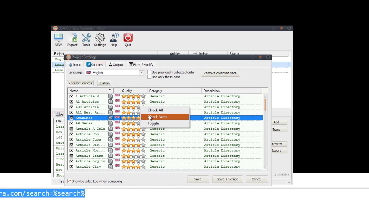
Task: Click UK flag icon in Article City row
Action: [117, 166]
